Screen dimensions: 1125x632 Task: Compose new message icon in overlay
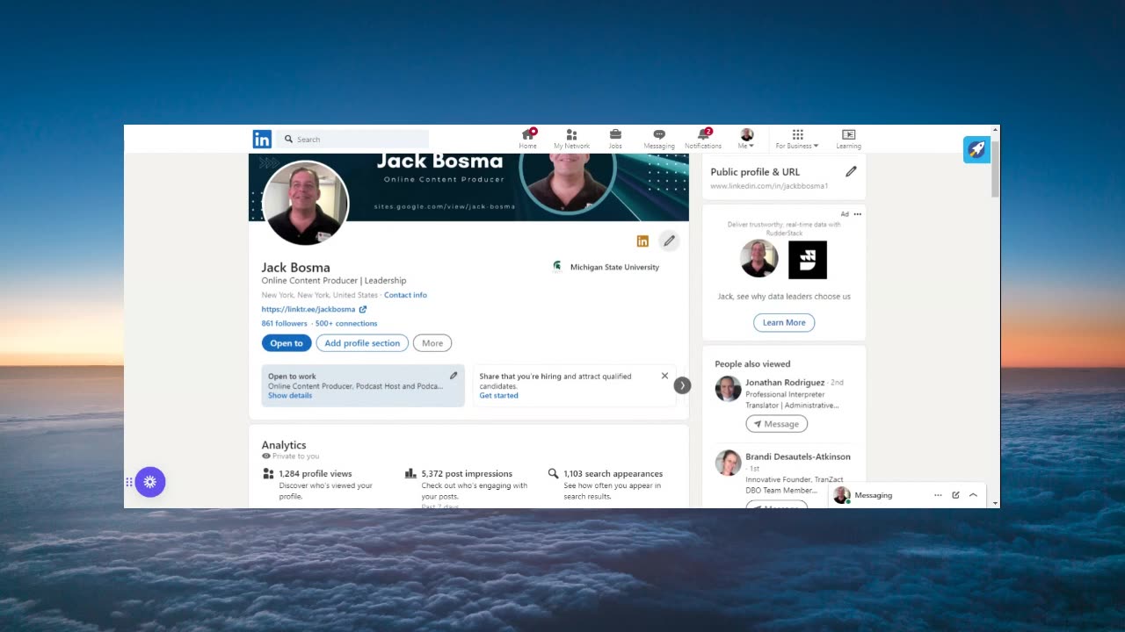(955, 495)
